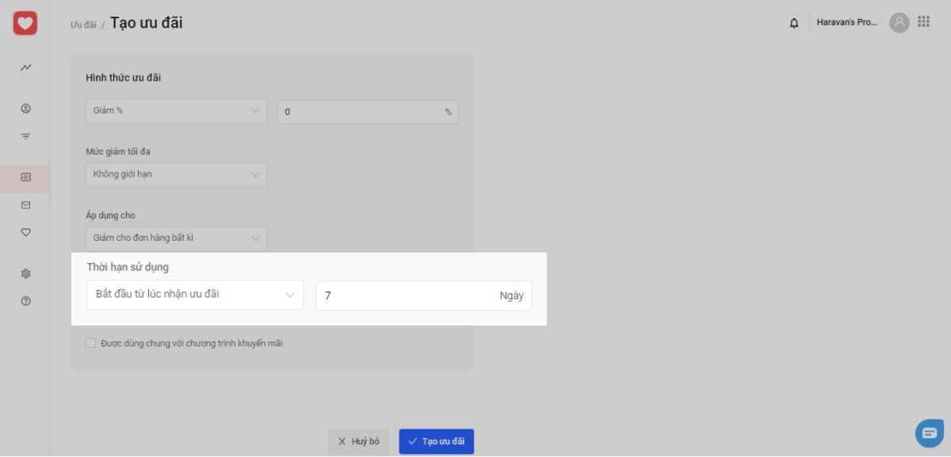Click the 'Mức giảm tối đa' label
The height and width of the screenshot is (457, 951).
coord(118,151)
